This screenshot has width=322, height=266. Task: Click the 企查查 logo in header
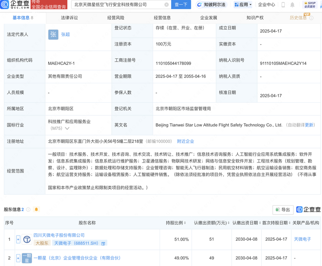[15, 5]
